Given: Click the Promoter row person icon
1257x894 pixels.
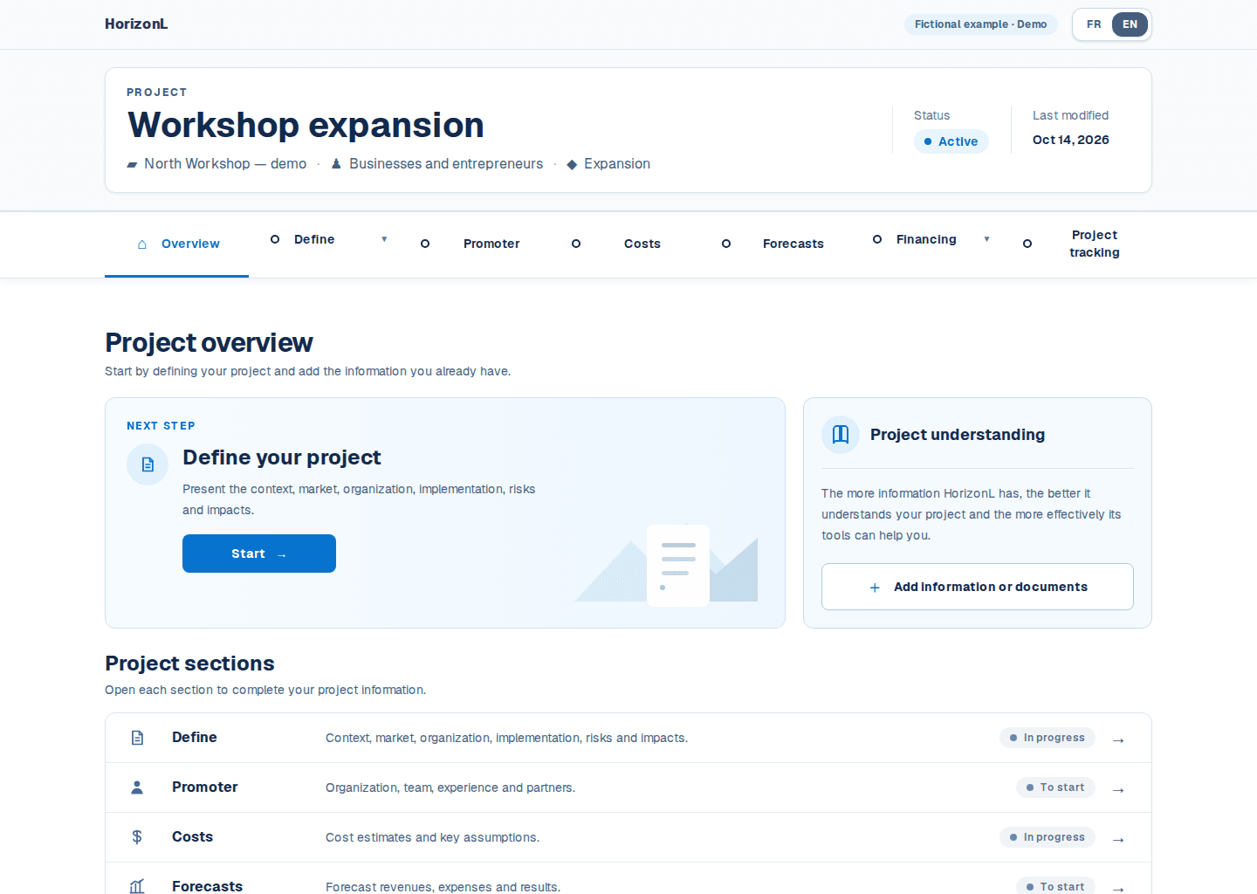Looking at the screenshot, I should point(137,787).
